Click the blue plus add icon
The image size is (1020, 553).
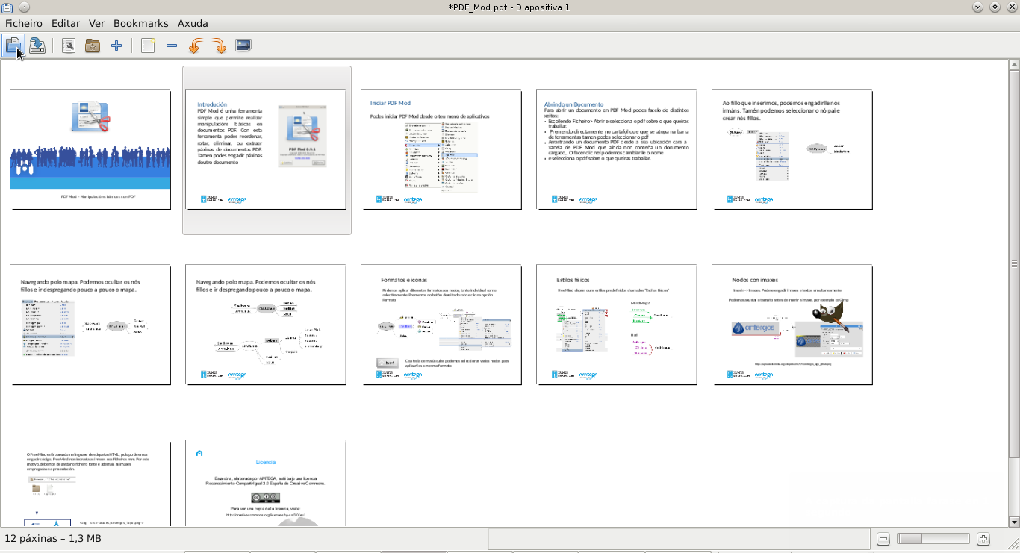coord(116,46)
